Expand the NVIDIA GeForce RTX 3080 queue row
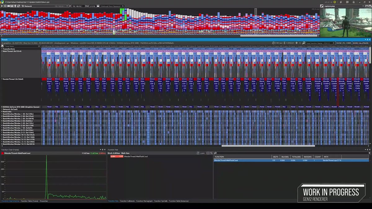Image resolution: width=372 pixels, height=209 pixels. coord(2,107)
